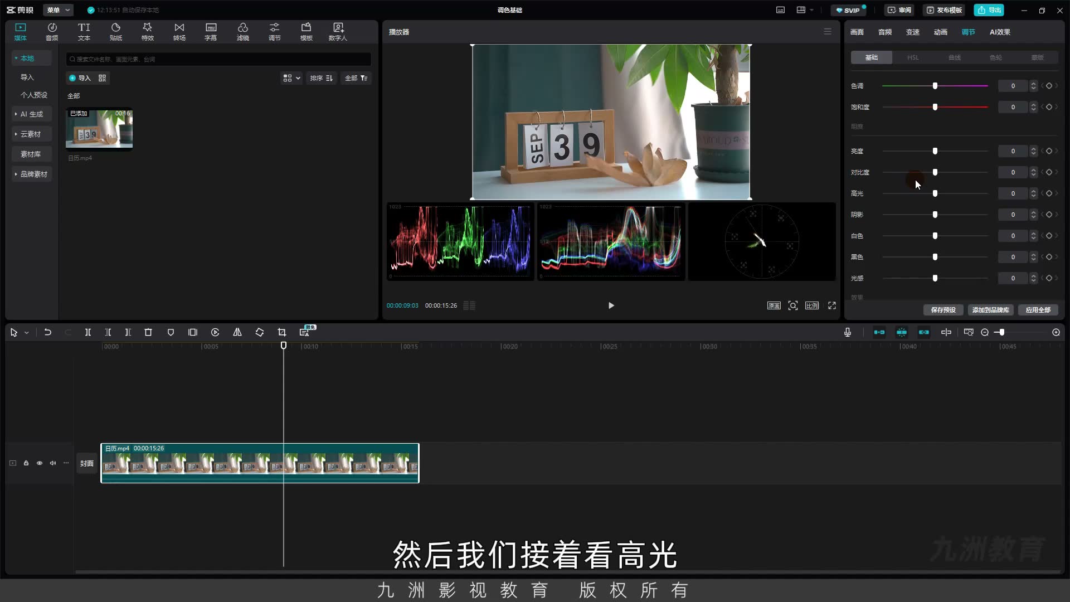The height and width of the screenshot is (602, 1070).
Task: Click the crop tool icon
Action: point(282,332)
